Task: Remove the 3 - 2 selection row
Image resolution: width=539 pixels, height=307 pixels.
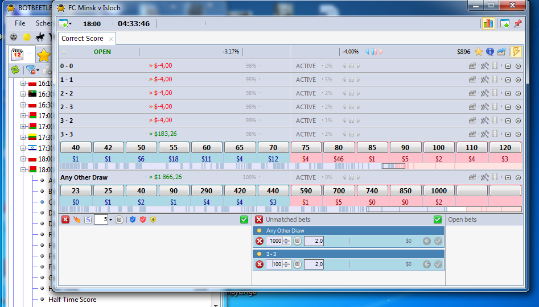Action: (x=518, y=121)
